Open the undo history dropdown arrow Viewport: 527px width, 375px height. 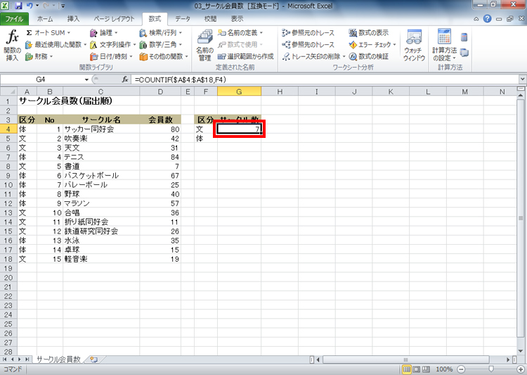click(37, 6)
